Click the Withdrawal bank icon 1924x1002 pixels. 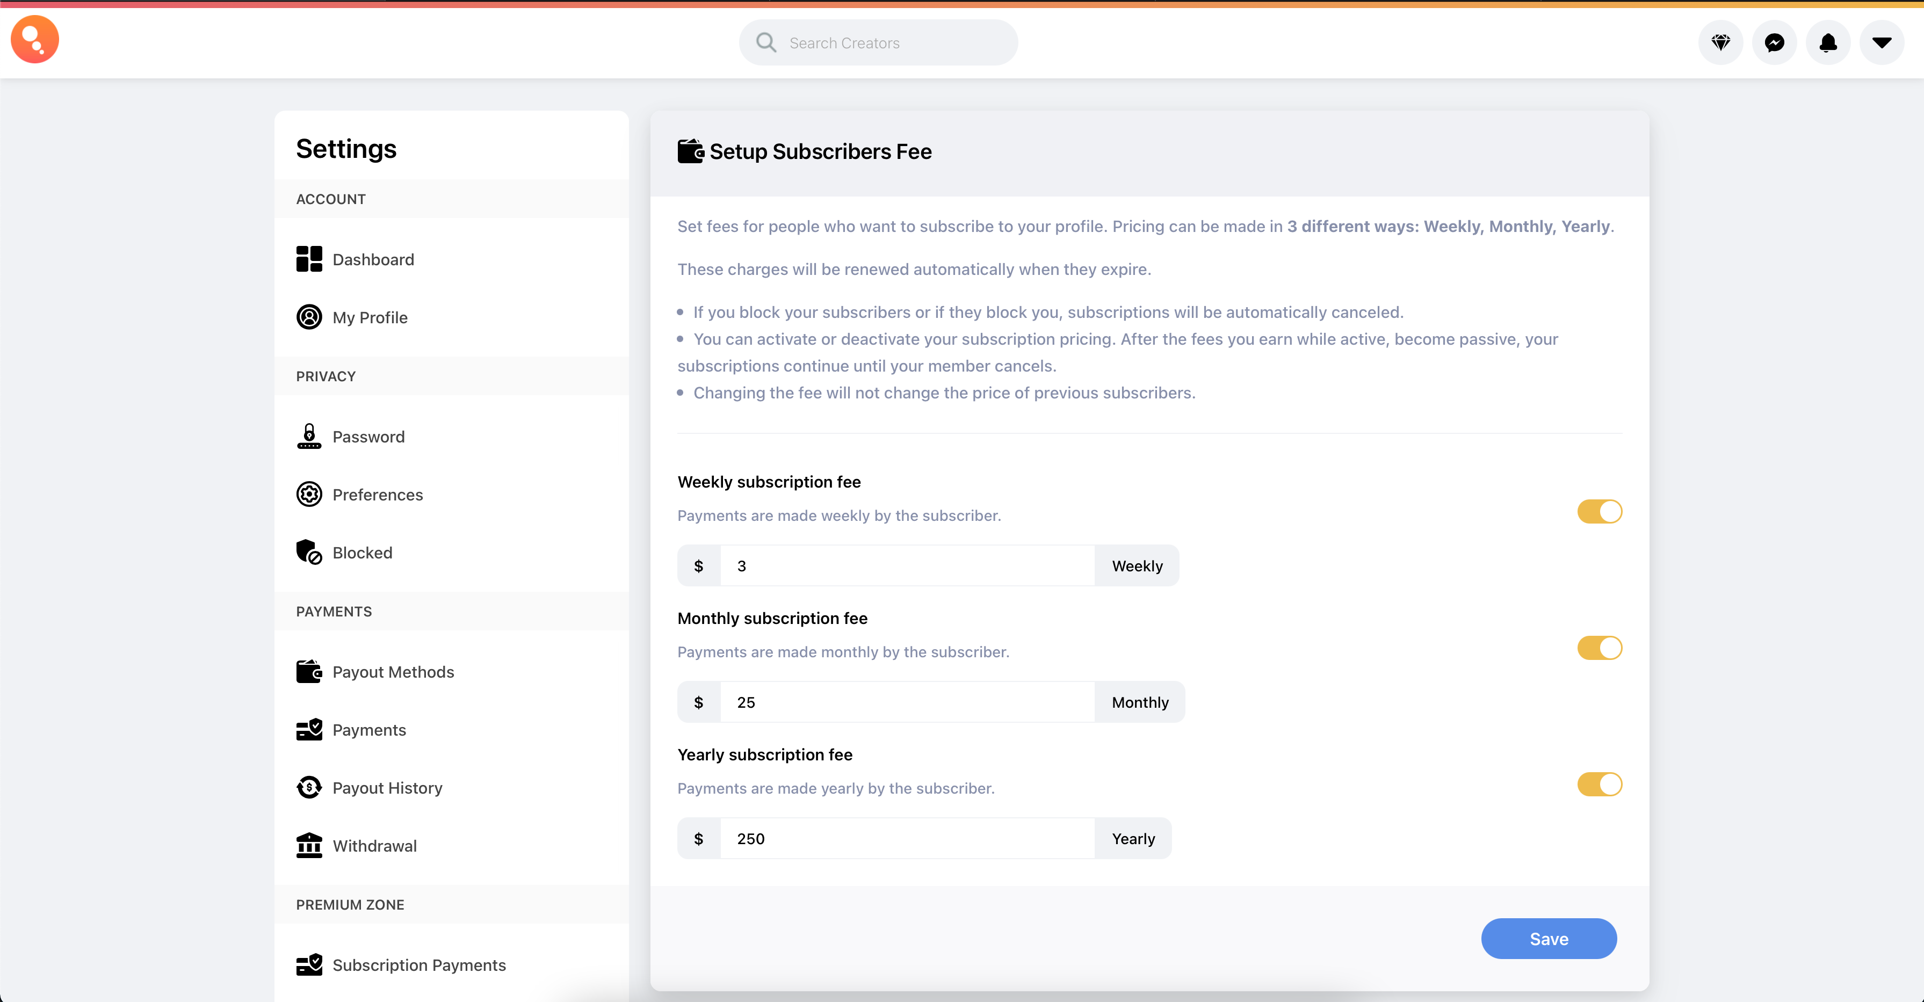[x=308, y=846]
